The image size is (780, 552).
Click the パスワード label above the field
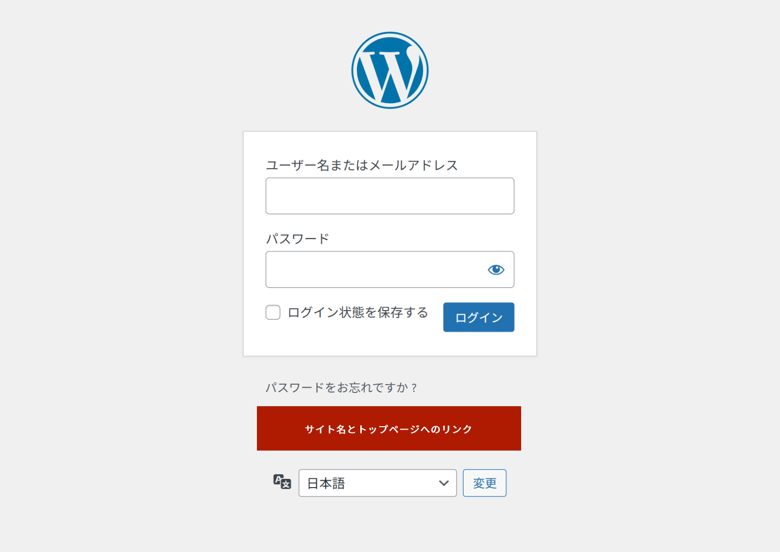(297, 239)
